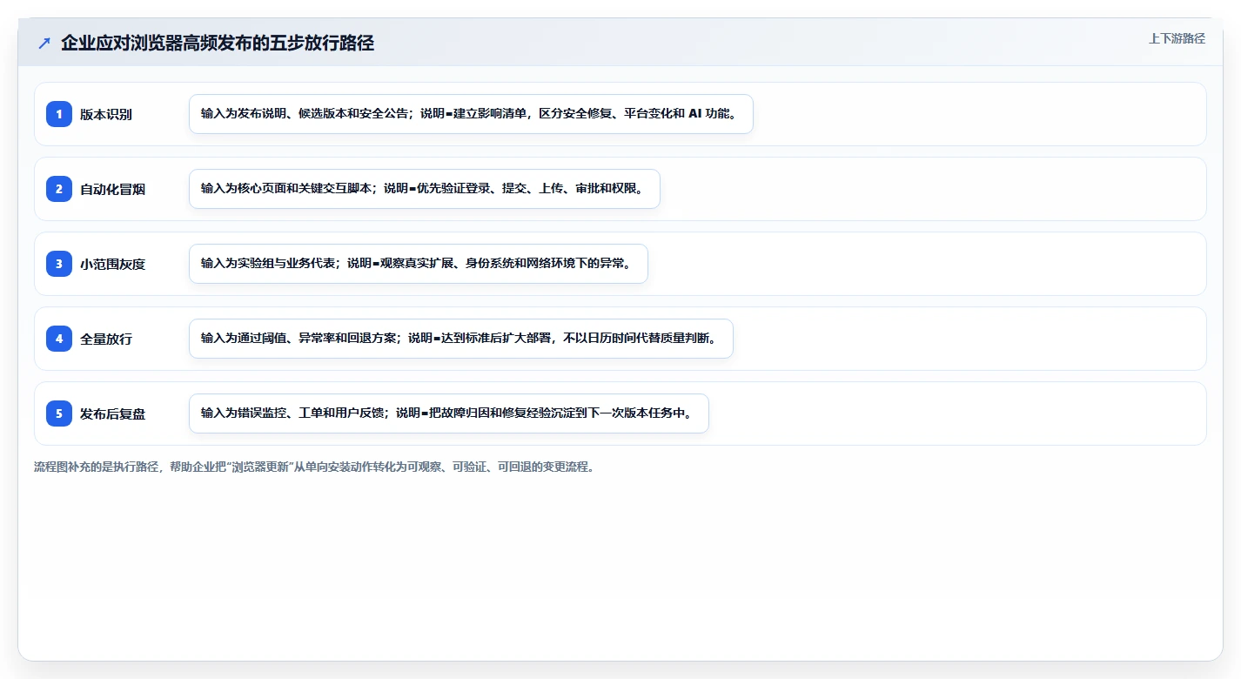Open description box about 通过阈值、异常率和回退方案
1241x679 pixels.
(x=461, y=339)
